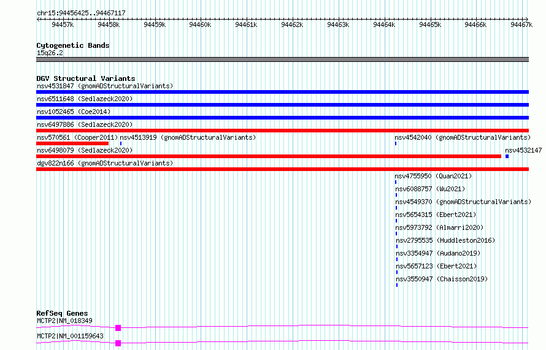The height and width of the screenshot is (350, 546).
Task: Click the magenta exon box of MCTP2|NM_018349
Action: (118, 328)
